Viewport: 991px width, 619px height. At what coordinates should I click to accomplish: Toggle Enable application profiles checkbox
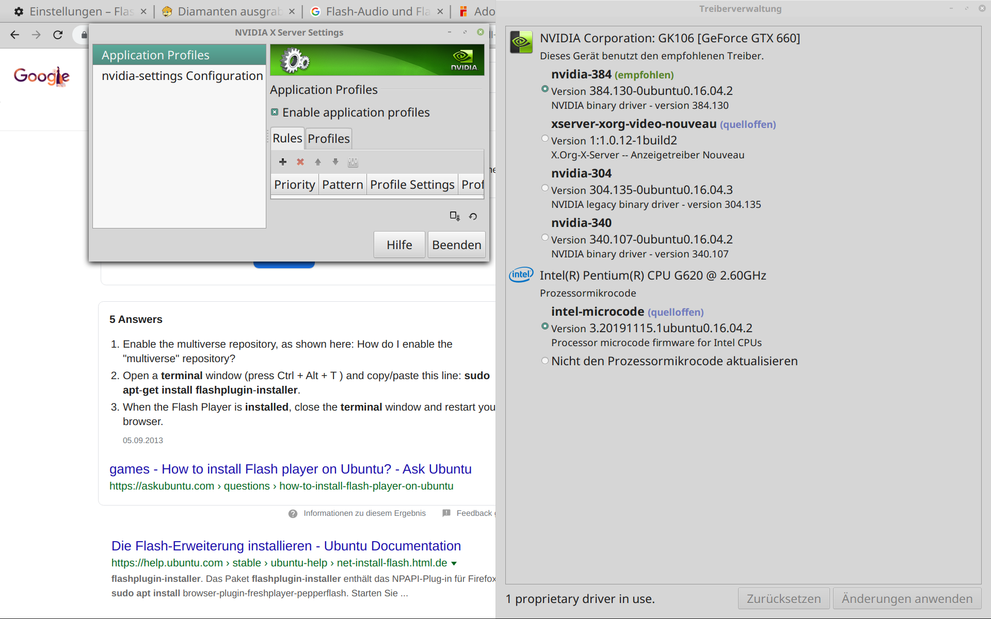[275, 112]
